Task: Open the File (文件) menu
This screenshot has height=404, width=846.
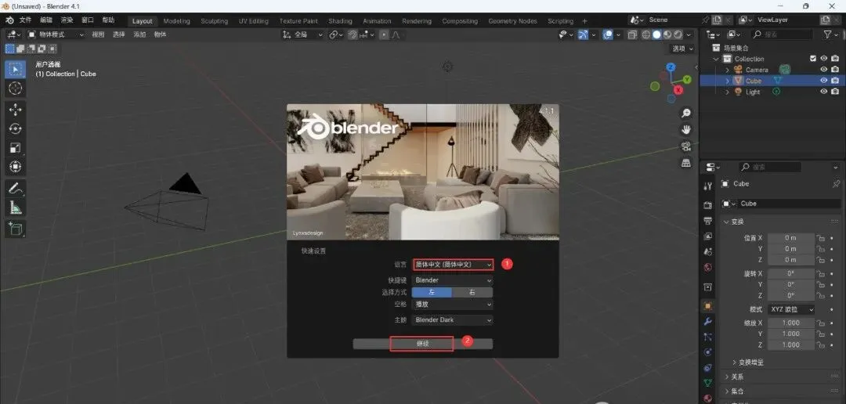Action: click(x=25, y=20)
